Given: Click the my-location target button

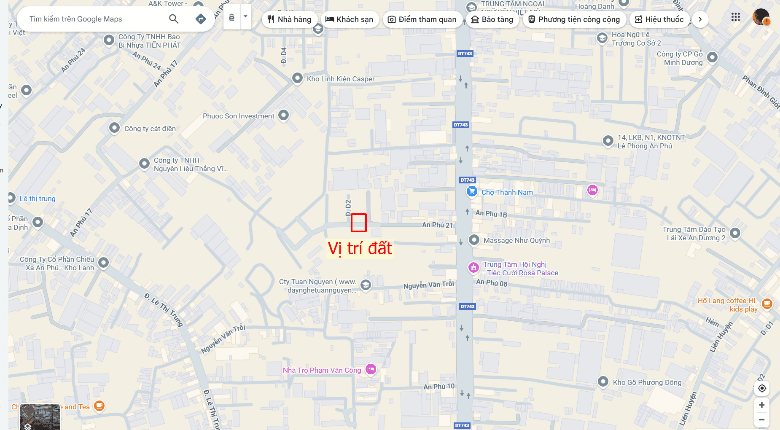Looking at the screenshot, I should (x=762, y=388).
